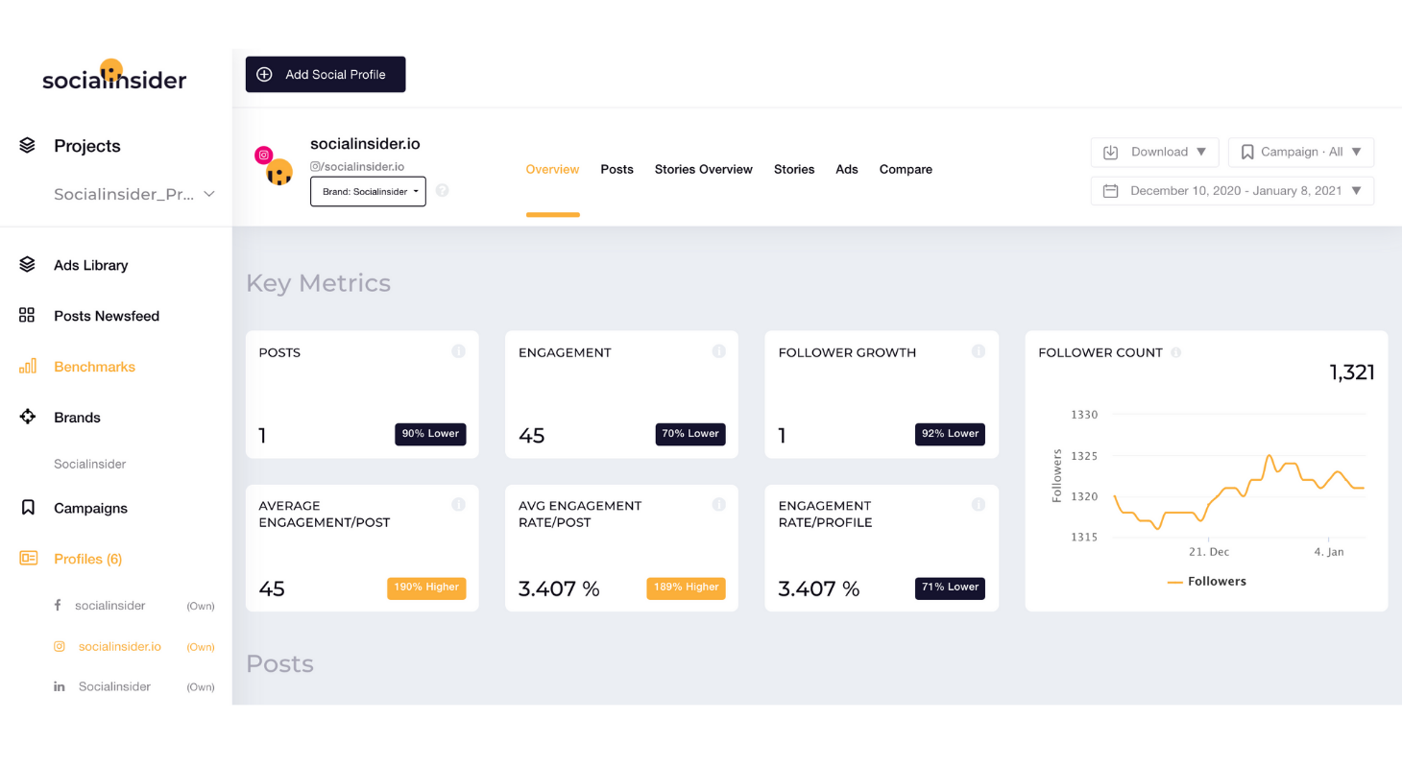Click the Brands crosshair icon
The image size is (1402, 768).
27,417
